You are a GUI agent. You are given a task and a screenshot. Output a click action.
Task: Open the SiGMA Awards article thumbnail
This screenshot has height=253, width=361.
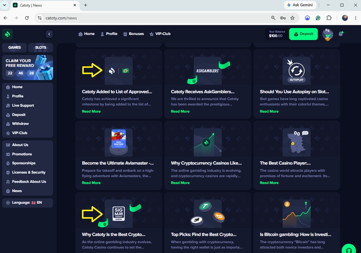click(x=119, y=214)
